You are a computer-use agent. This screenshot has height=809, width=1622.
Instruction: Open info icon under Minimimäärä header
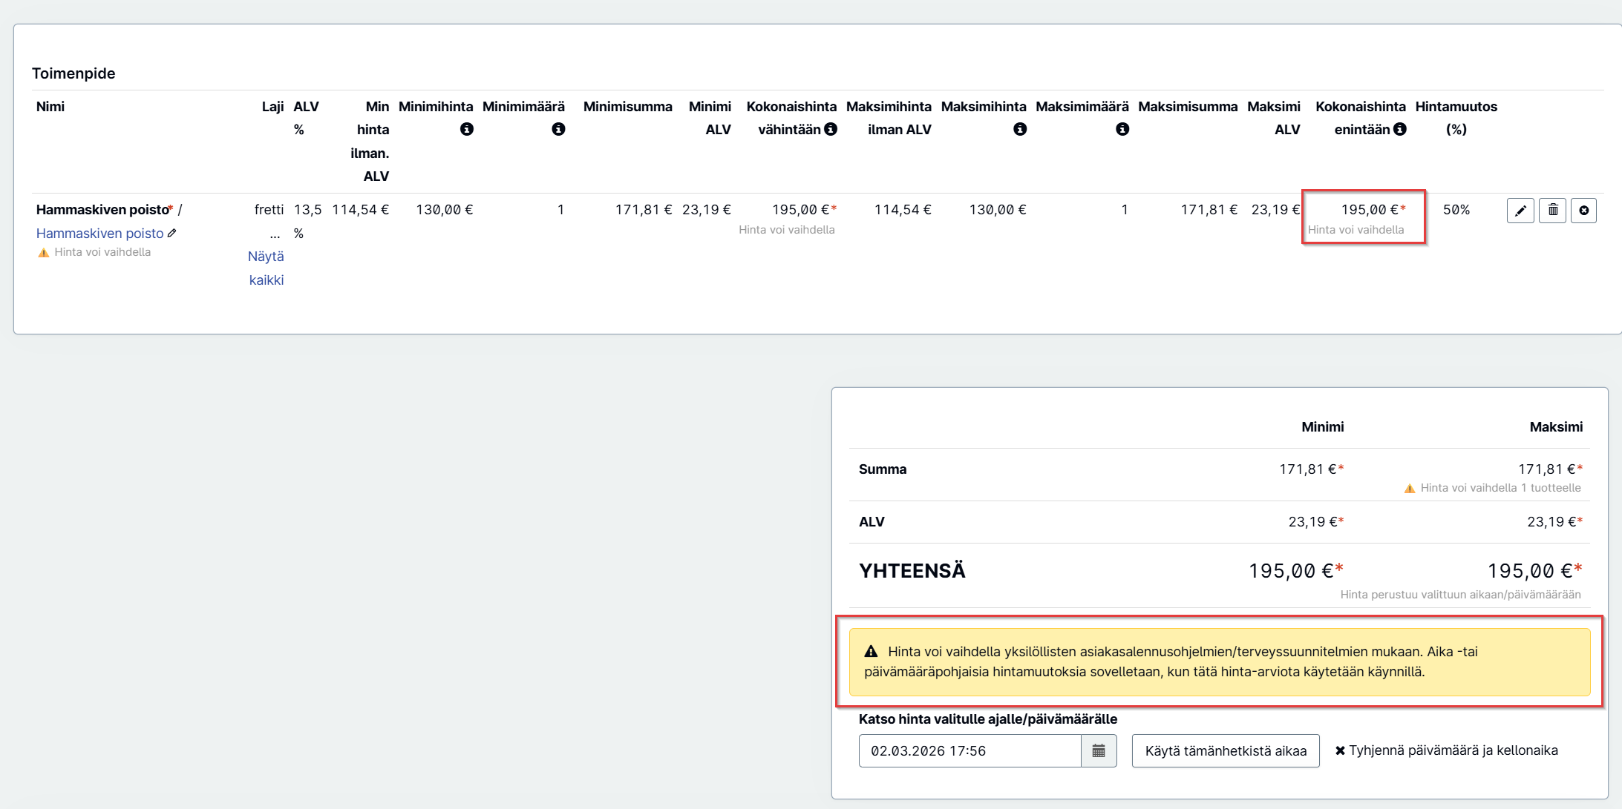click(x=558, y=129)
